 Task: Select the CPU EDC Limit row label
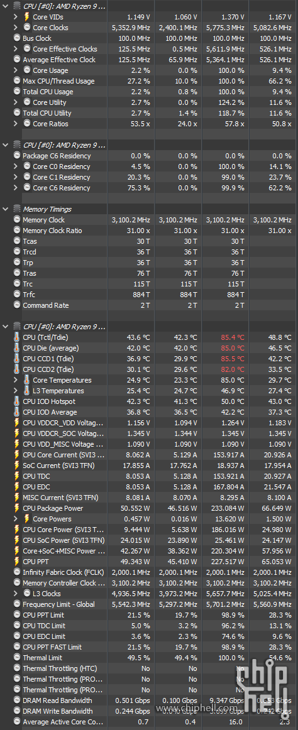pyautogui.click(x=44, y=636)
